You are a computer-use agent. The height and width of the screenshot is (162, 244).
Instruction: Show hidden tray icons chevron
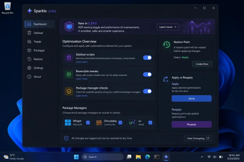click(202, 157)
